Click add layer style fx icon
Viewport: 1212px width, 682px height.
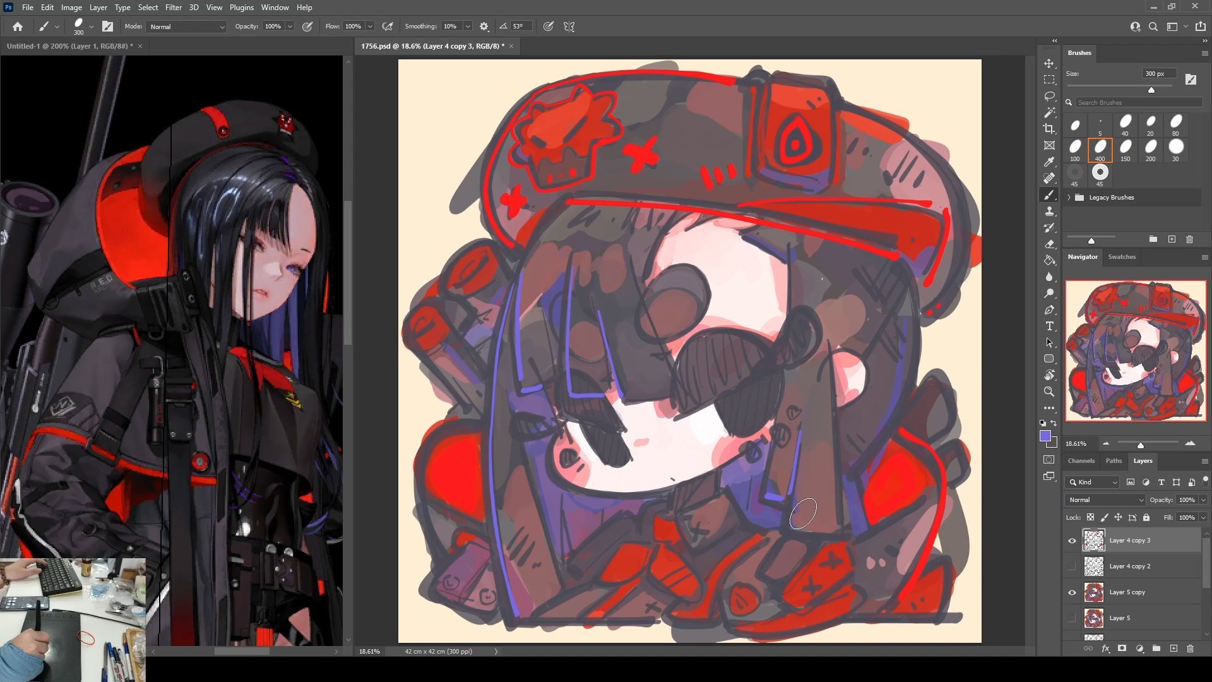[x=1105, y=649]
